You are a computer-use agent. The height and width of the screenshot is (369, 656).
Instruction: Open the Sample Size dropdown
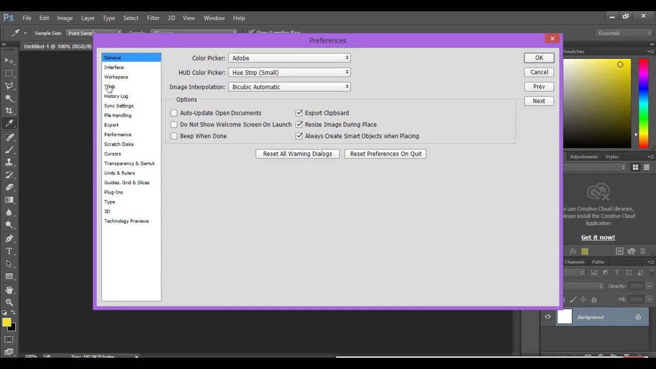pyautogui.click(x=93, y=33)
